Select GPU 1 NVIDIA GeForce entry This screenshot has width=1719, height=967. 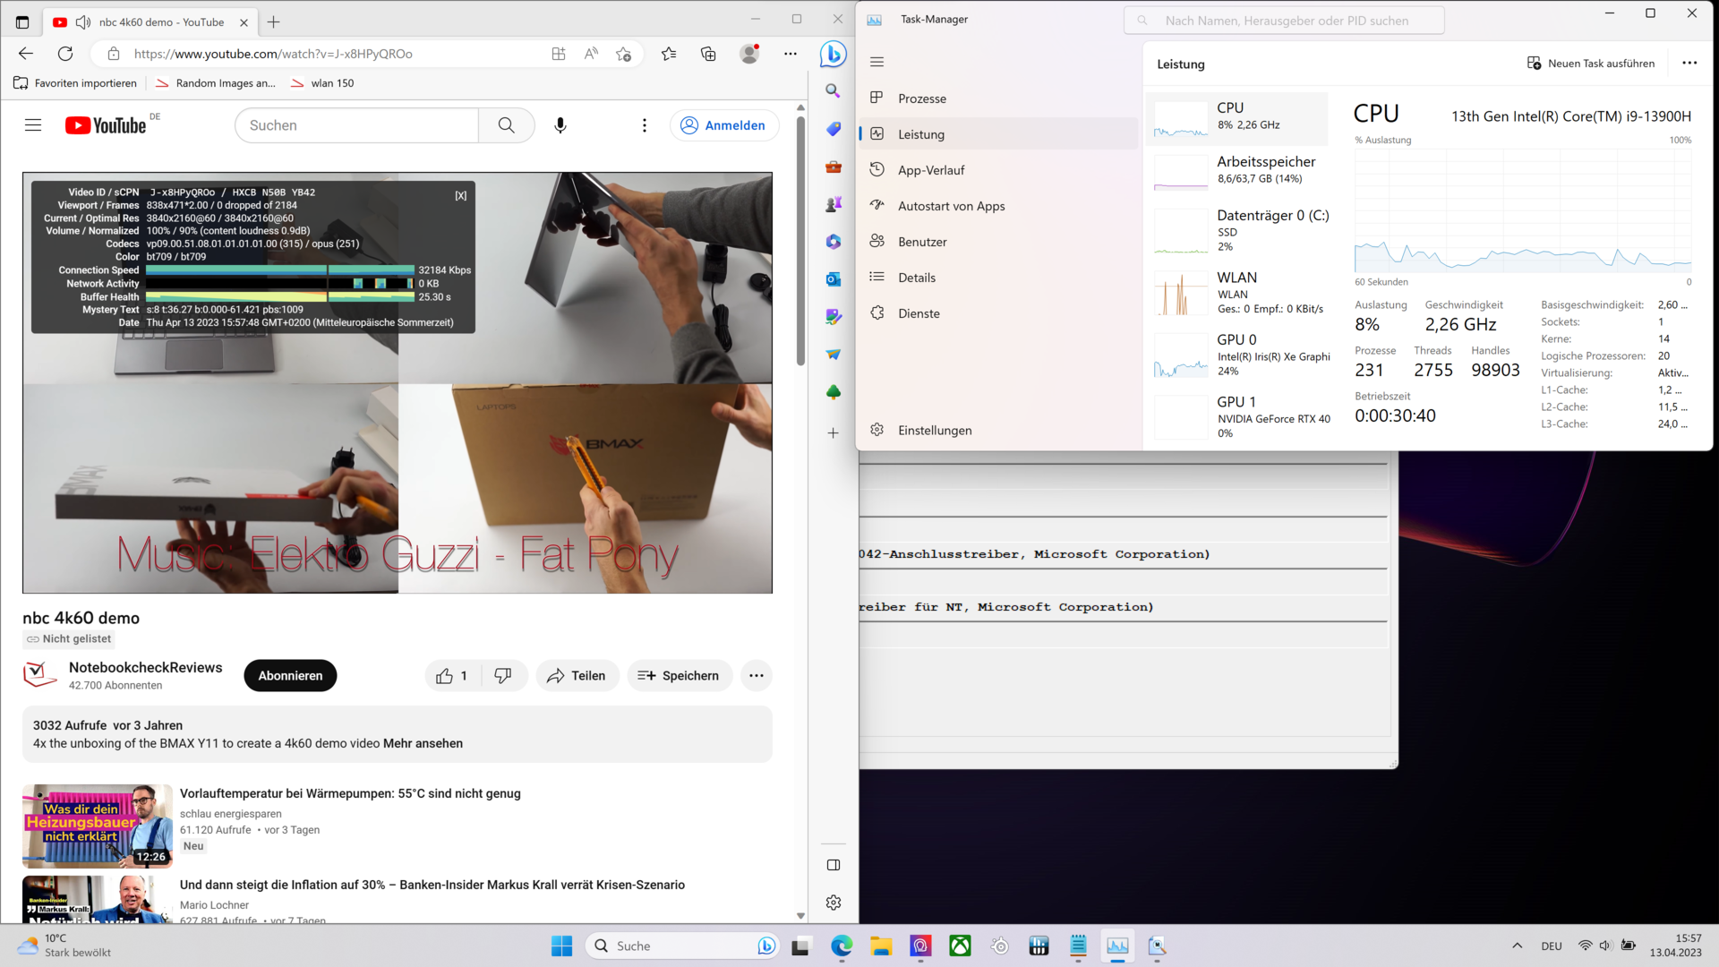[x=1237, y=417]
